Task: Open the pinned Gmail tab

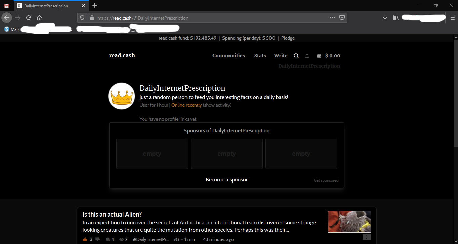Action: (x=7, y=6)
